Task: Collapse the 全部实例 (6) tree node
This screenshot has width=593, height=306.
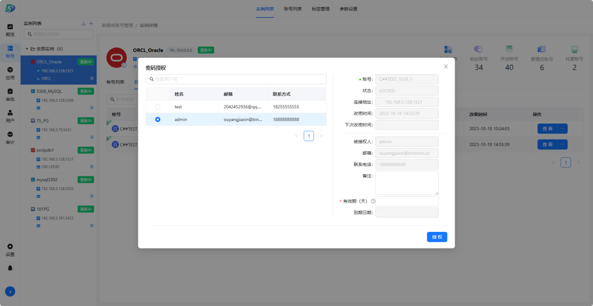Action: (27, 49)
